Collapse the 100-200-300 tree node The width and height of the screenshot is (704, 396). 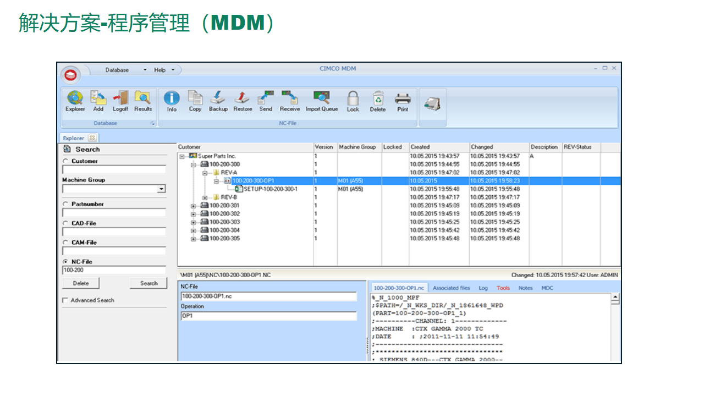(x=193, y=164)
